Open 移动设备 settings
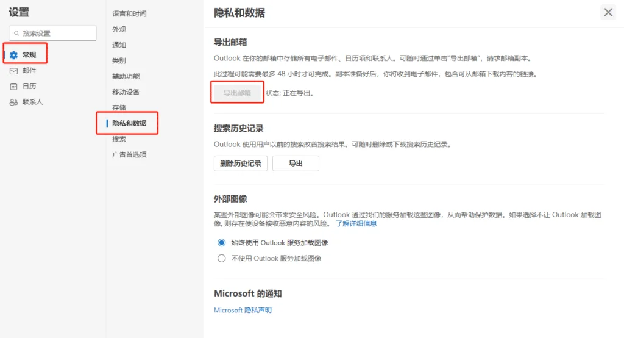This screenshot has width=624, height=338. [126, 92]
